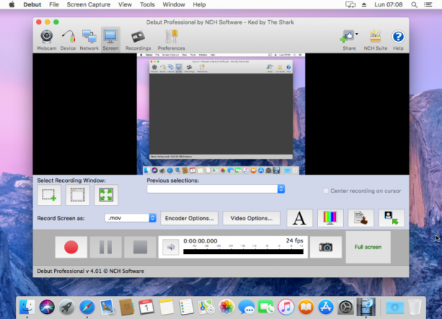Screen dimensions: 442x319
Task: Open the Window menu
Action: pyautogui.click(x=173, y=4)
